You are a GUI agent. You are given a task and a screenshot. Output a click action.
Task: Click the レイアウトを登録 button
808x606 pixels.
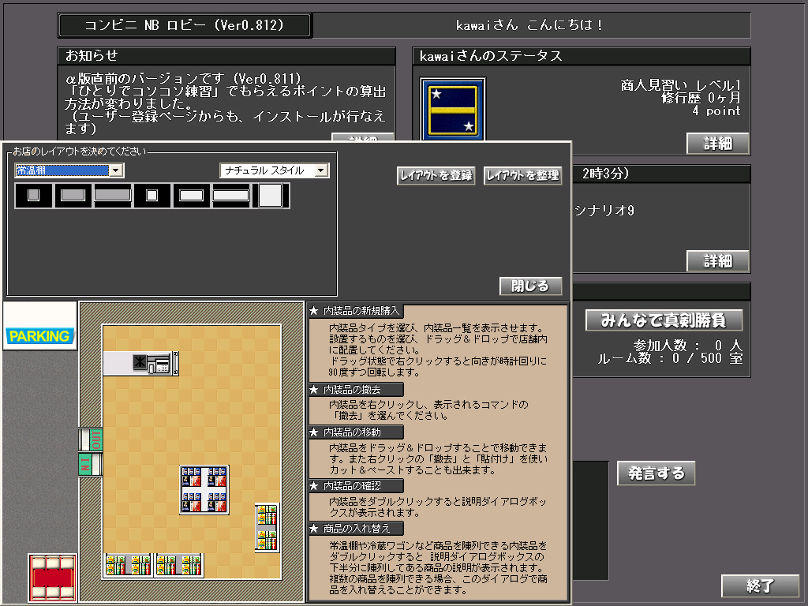pyautogui.click(x=436, y=176)
